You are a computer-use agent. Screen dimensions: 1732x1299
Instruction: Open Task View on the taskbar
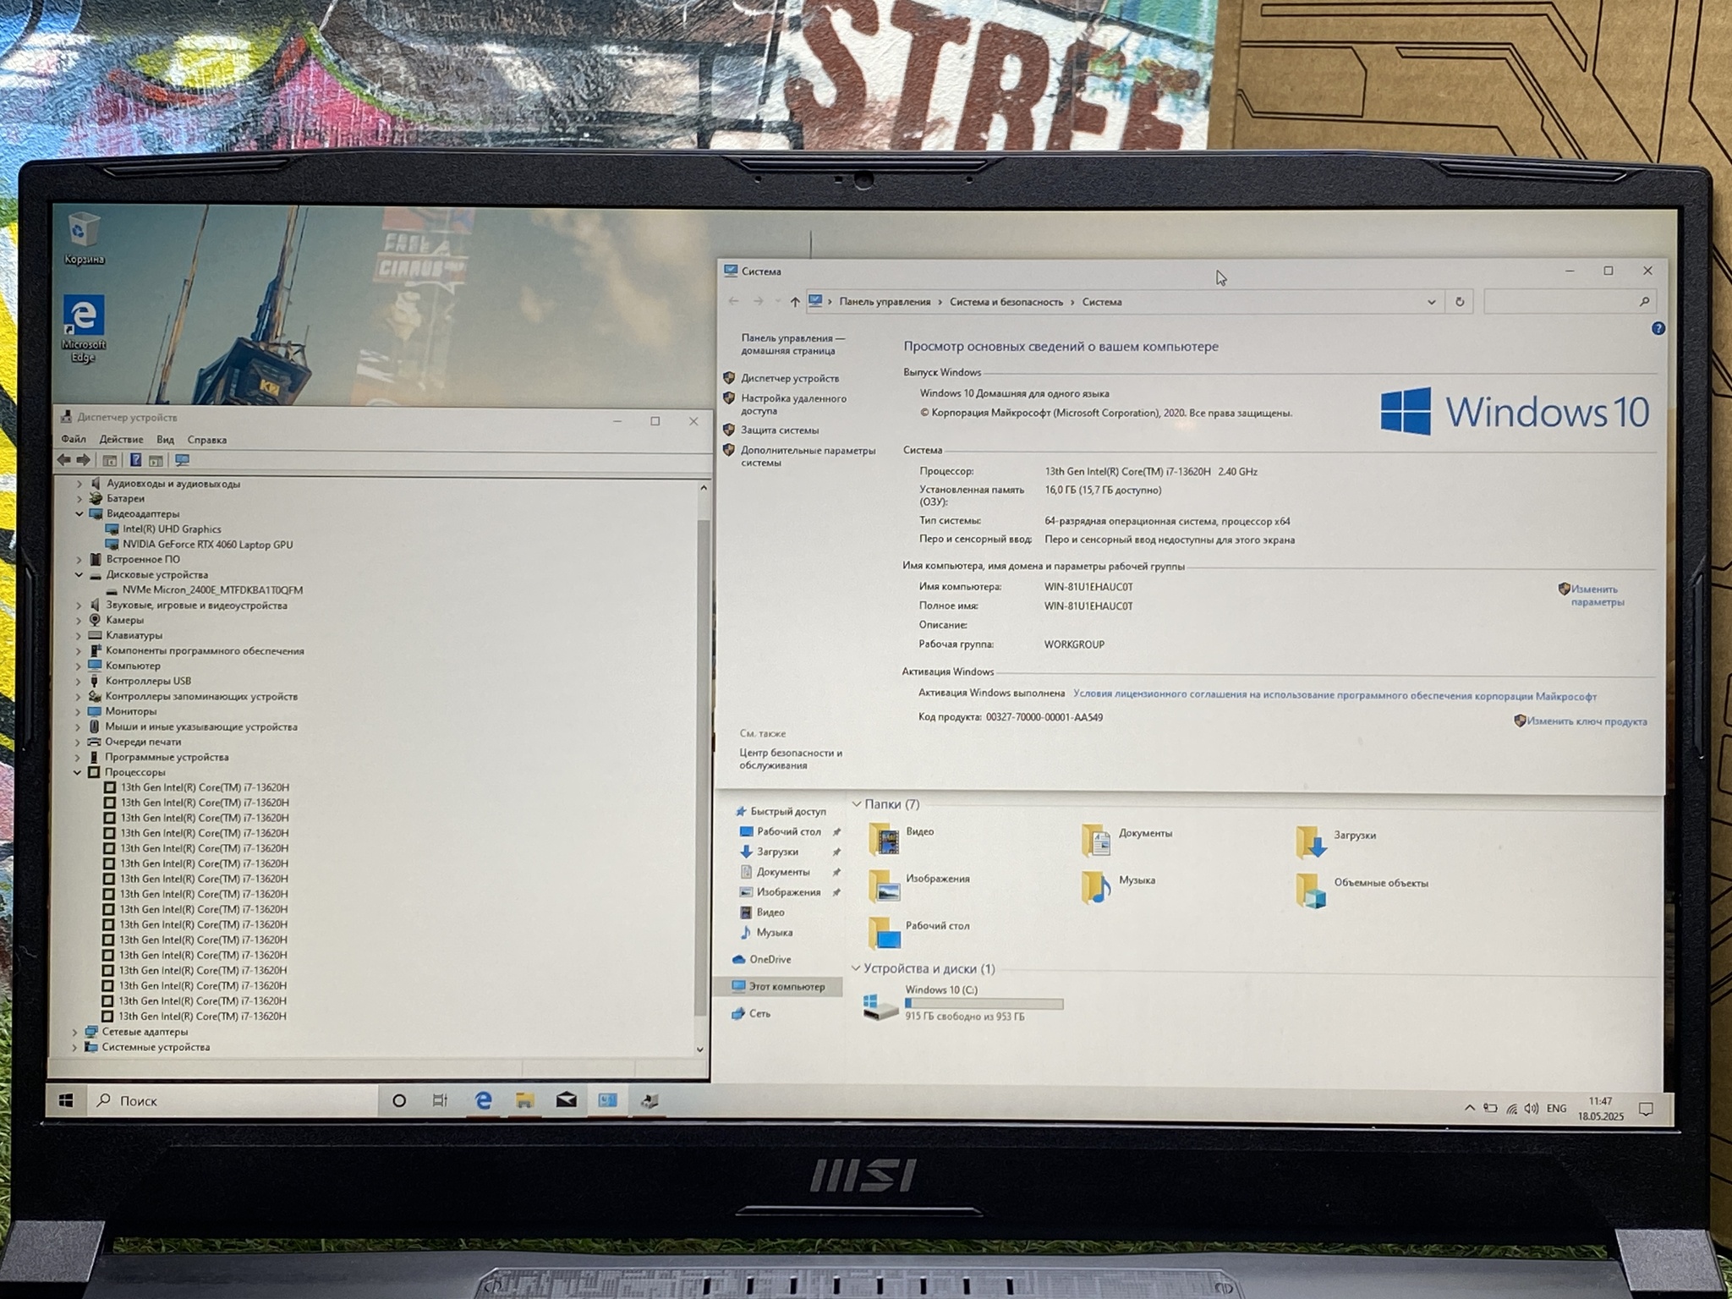tap(440, 1100)
